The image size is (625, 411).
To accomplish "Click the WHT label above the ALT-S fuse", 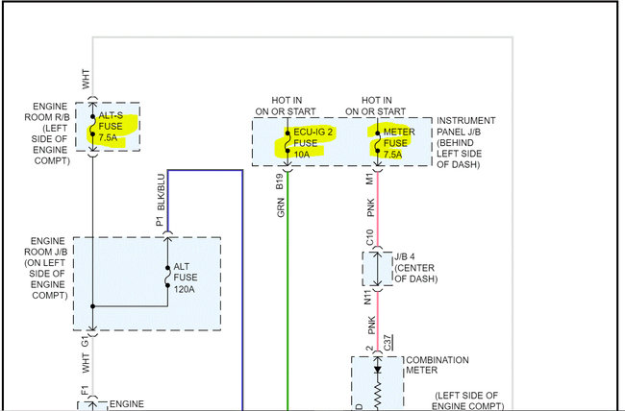I will coord(86,80).
